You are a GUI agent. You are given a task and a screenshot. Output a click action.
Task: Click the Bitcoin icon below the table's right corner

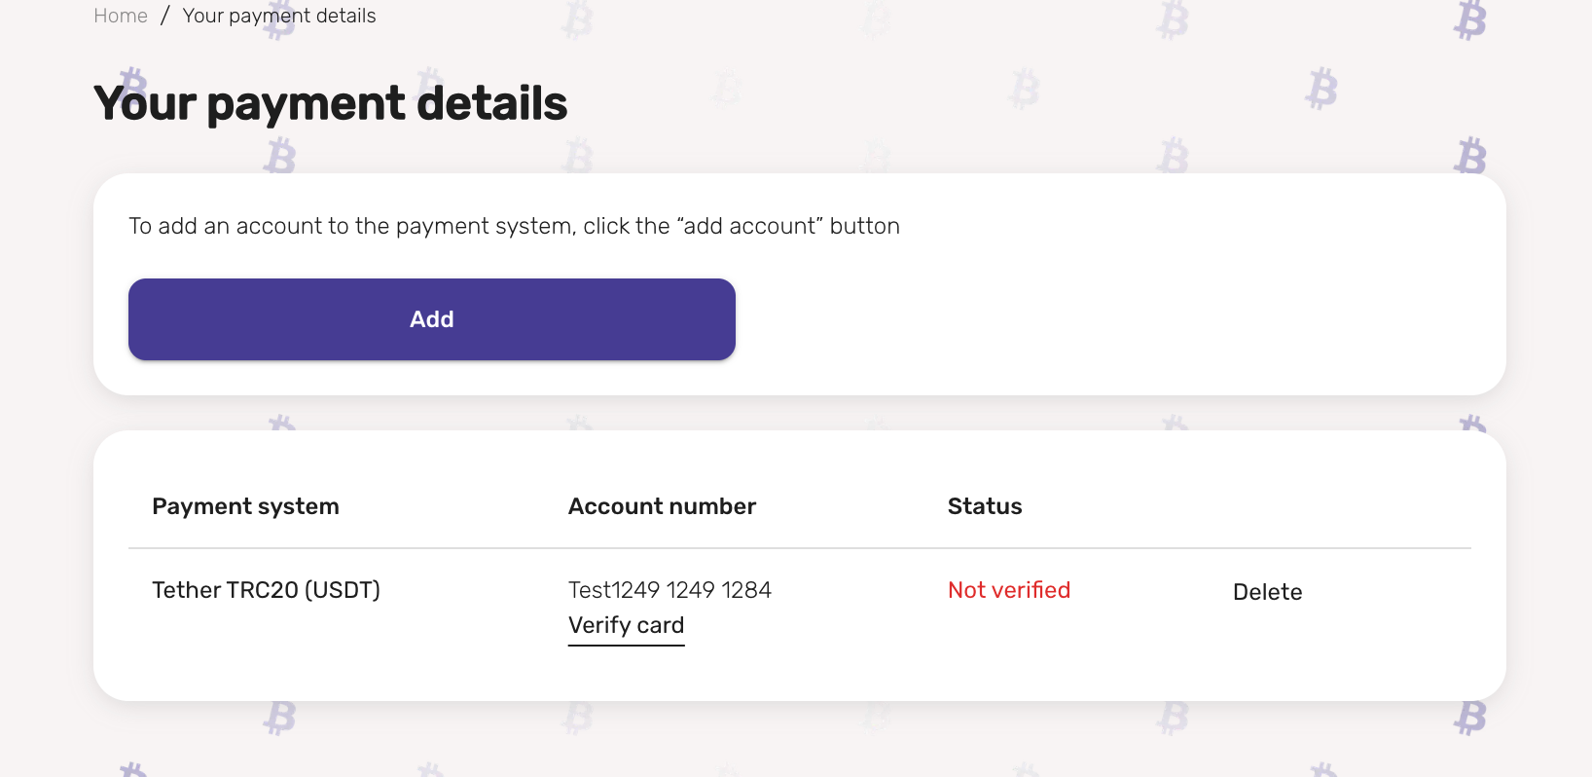1469,718
